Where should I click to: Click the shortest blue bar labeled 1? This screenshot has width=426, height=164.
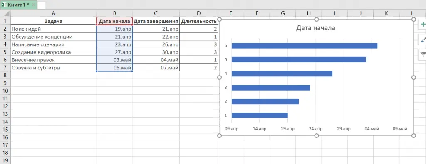click(260, 115)
